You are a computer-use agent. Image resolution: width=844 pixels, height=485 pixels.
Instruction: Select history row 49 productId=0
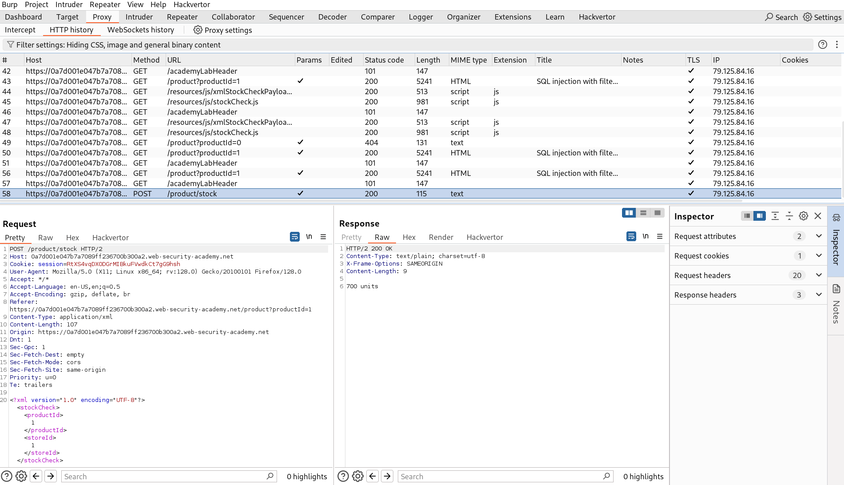pos(420,143)
